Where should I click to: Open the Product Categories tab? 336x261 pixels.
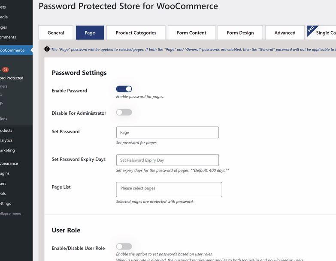click(x=136, y=33)
